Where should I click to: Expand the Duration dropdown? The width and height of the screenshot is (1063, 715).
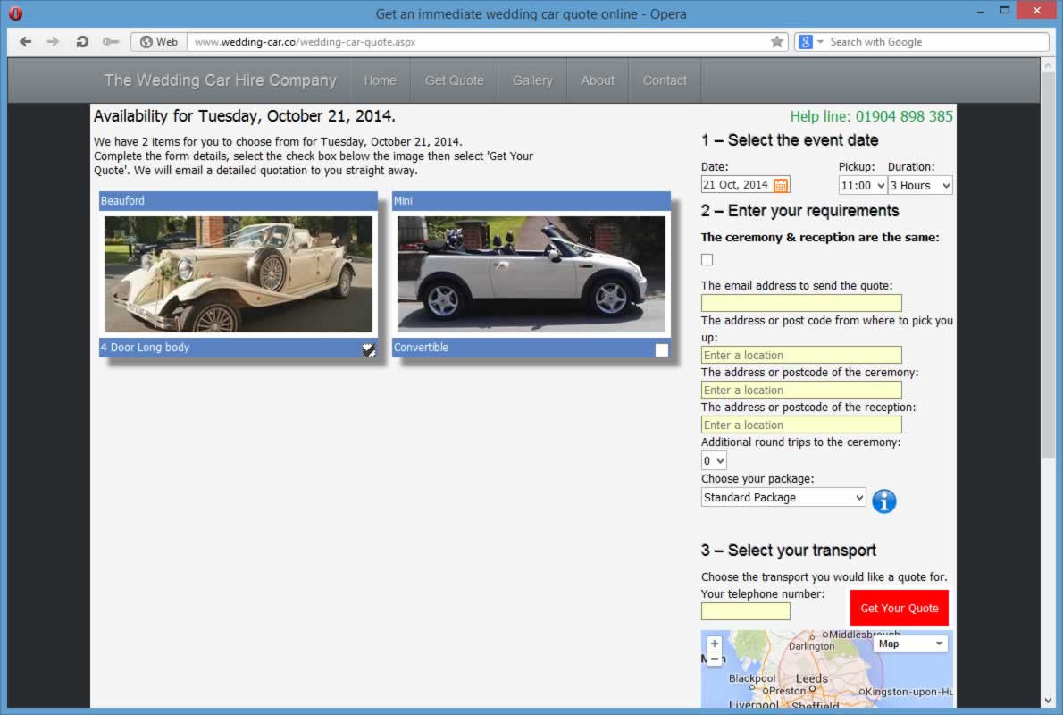point(920,185)
